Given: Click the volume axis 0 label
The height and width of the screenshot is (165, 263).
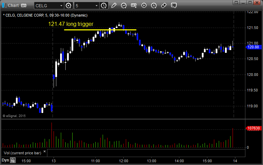Looking at the screenshot, I should point(248,148).
